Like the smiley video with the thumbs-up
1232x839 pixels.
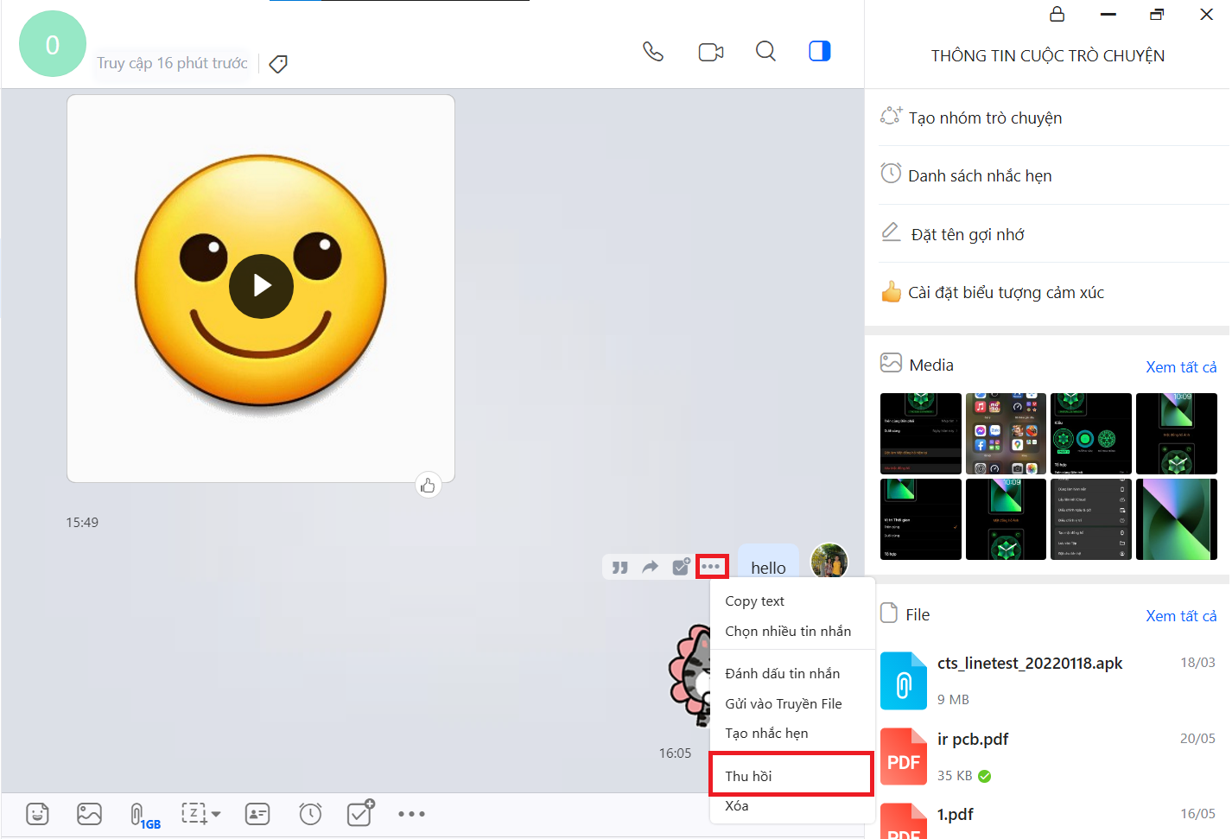(428, 486)
